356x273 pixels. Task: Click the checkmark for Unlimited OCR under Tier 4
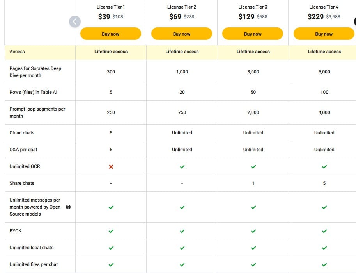324,166
